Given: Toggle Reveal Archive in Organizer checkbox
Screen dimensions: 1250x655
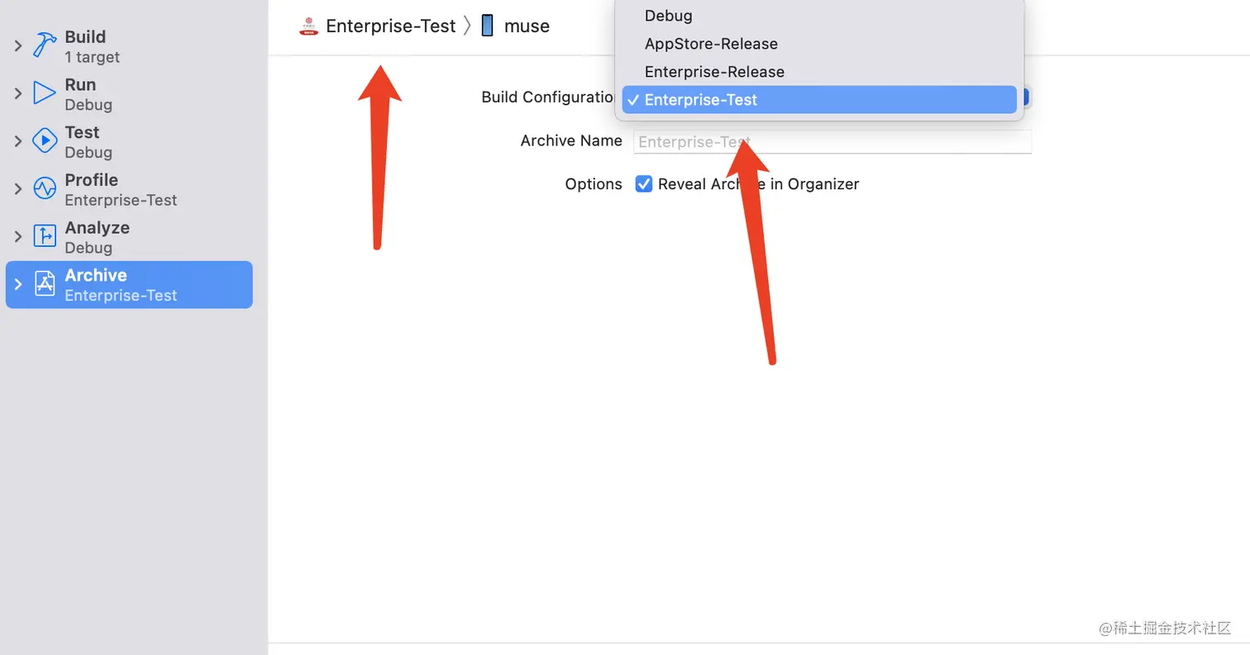Looking at the screenshot, I should point(644,184).
